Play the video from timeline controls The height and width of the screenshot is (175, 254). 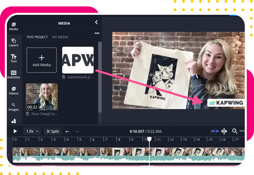[x=15, y=131]
